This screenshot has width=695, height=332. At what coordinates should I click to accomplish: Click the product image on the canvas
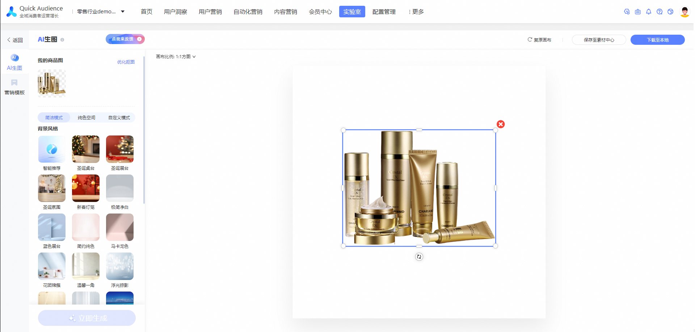pos(419,188)
